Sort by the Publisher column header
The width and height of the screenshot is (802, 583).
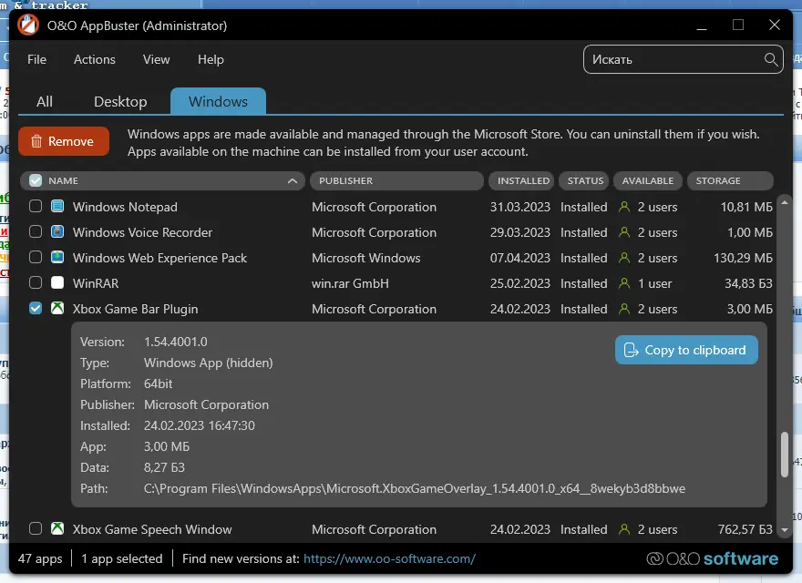(396, 180)
